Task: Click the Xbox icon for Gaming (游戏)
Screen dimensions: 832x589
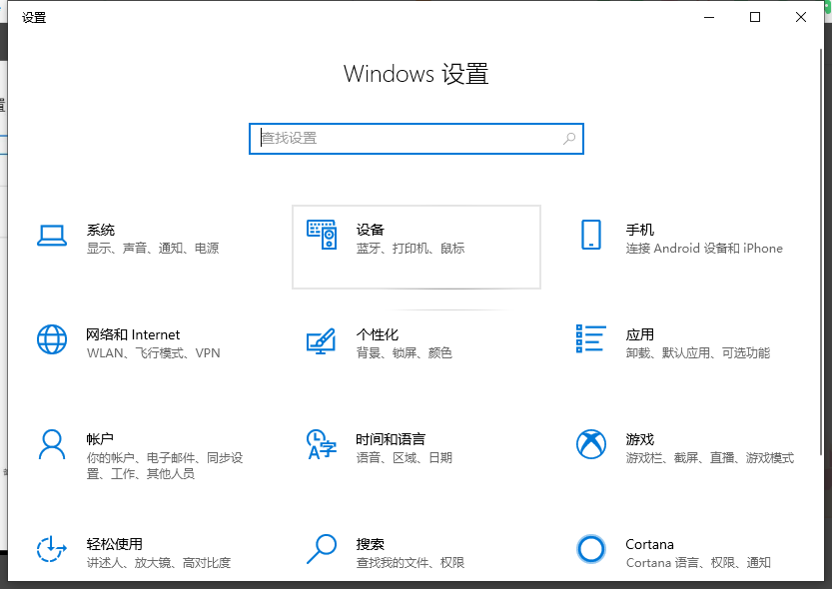Action: [x=590, y=444]
